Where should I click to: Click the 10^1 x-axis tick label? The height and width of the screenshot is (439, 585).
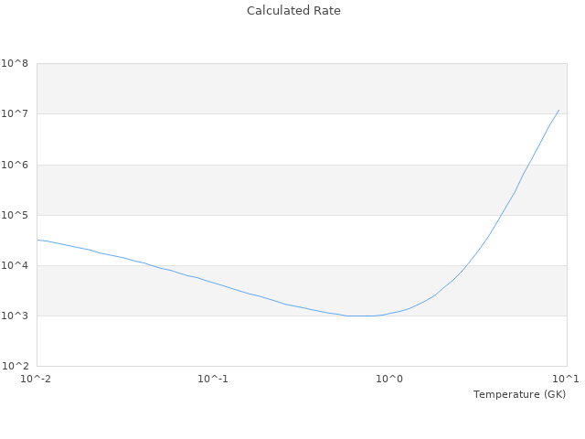coord(566,379)
